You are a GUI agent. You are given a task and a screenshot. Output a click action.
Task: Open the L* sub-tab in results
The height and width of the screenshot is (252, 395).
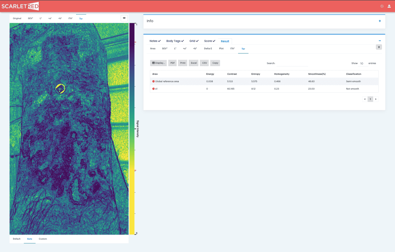(175, 49)
